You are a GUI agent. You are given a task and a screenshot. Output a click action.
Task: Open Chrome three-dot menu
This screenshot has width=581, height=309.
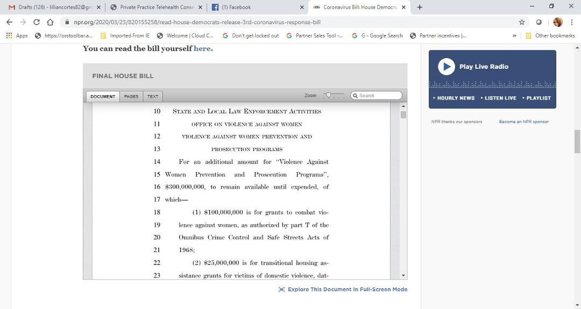tap(572, 22)
